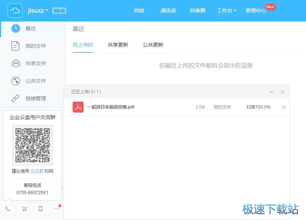306x220 pixels.
Task: Open 我的文件 document icon in sidebar
Action: 15,46
